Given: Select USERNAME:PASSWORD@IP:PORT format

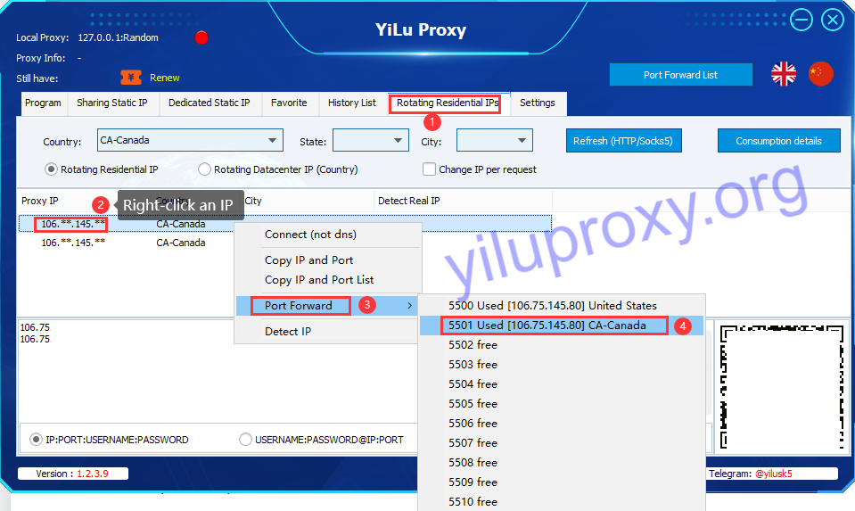Looking at the screenshot, I should pos(245,440).
